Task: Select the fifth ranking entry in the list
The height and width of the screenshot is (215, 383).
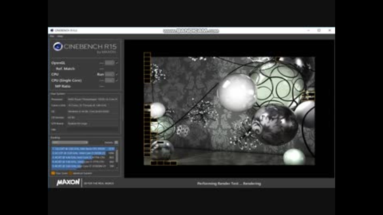Action: pyautogui.click(x=83, y=166)
